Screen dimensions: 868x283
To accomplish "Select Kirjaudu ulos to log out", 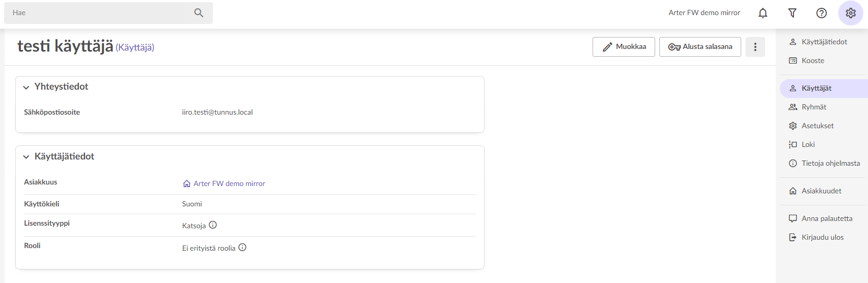I will [822, 238].
